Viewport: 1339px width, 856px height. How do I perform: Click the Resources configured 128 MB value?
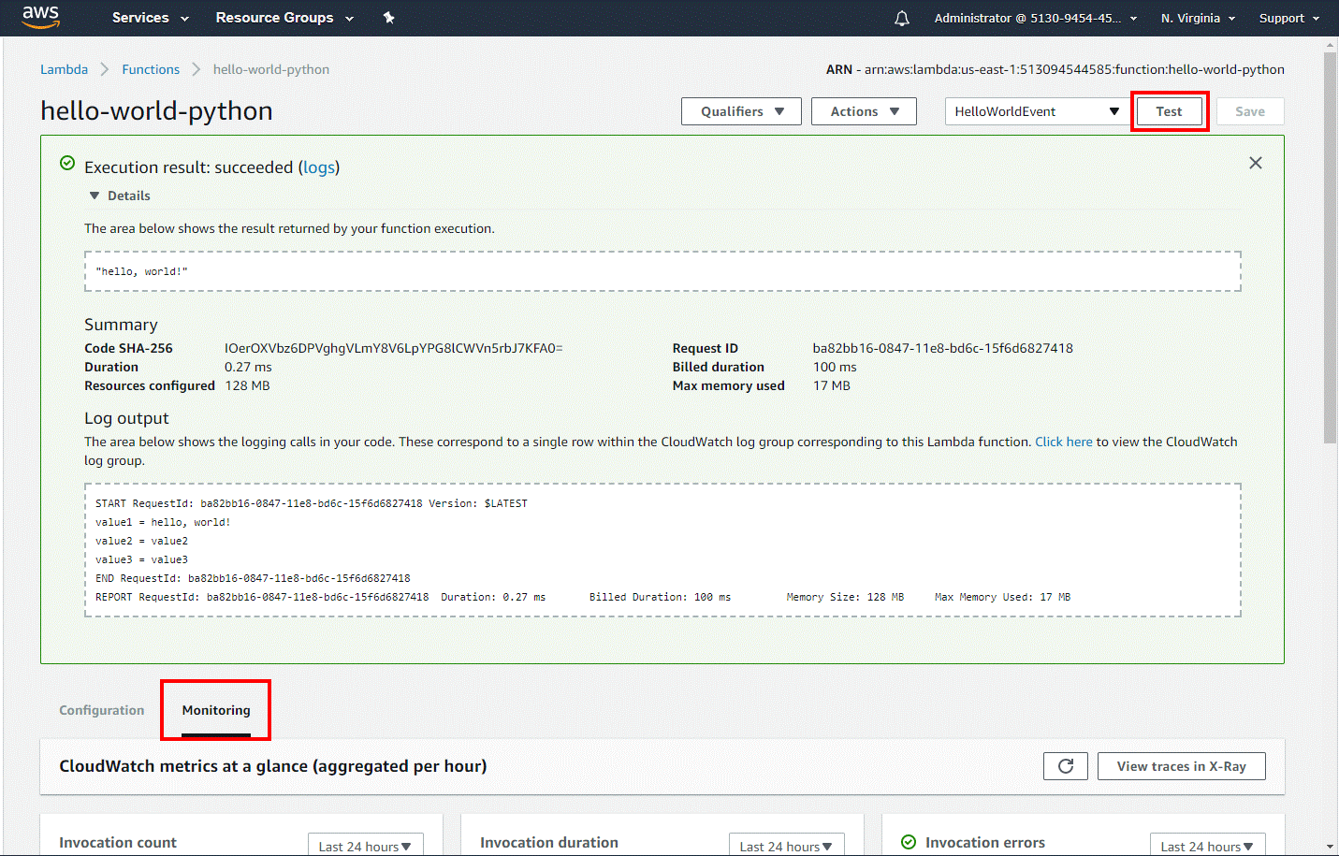coord(247,385)
